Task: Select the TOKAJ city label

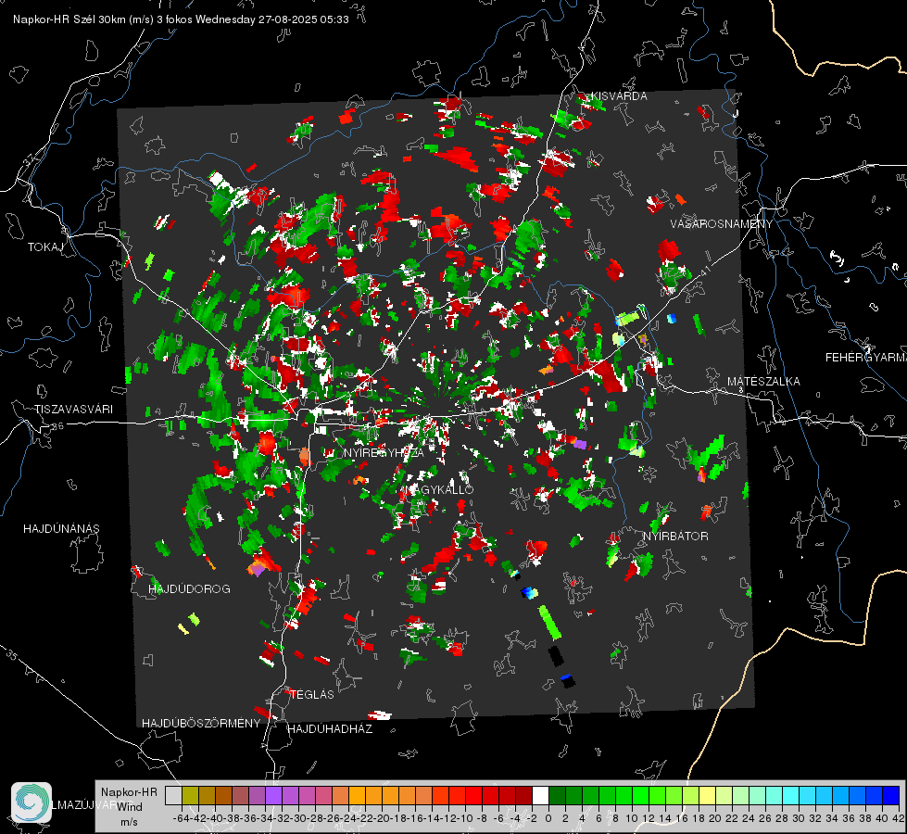Action: [45, 247]
